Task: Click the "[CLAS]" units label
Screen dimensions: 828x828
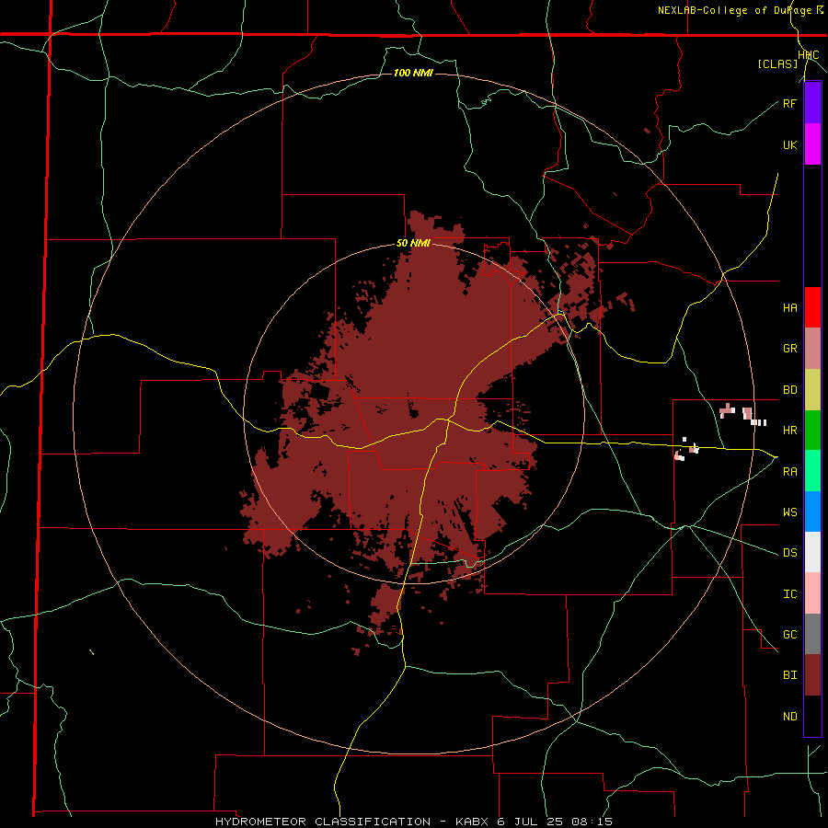Action: point(777,64)
